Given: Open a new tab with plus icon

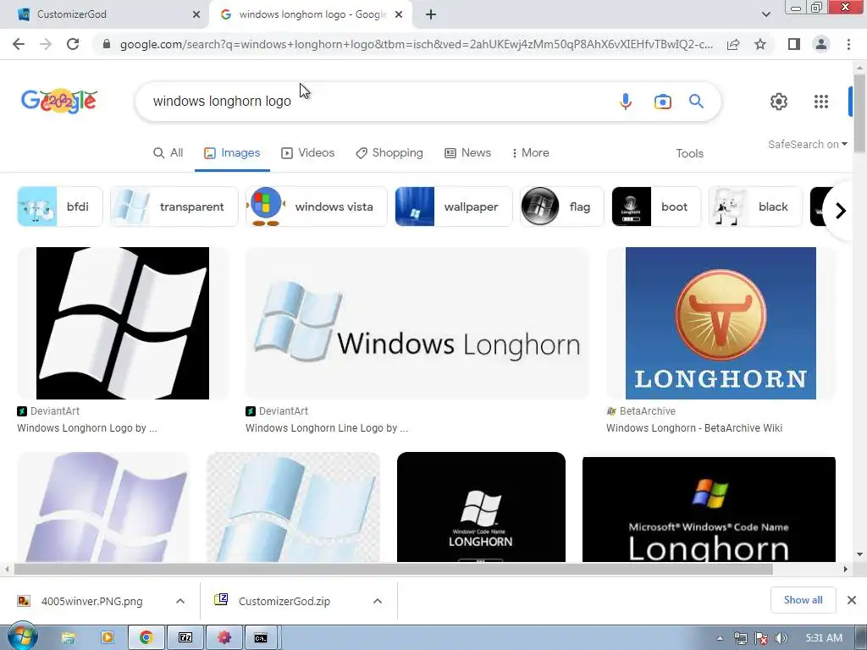Looking at the screenshot, I should point(431,14).
